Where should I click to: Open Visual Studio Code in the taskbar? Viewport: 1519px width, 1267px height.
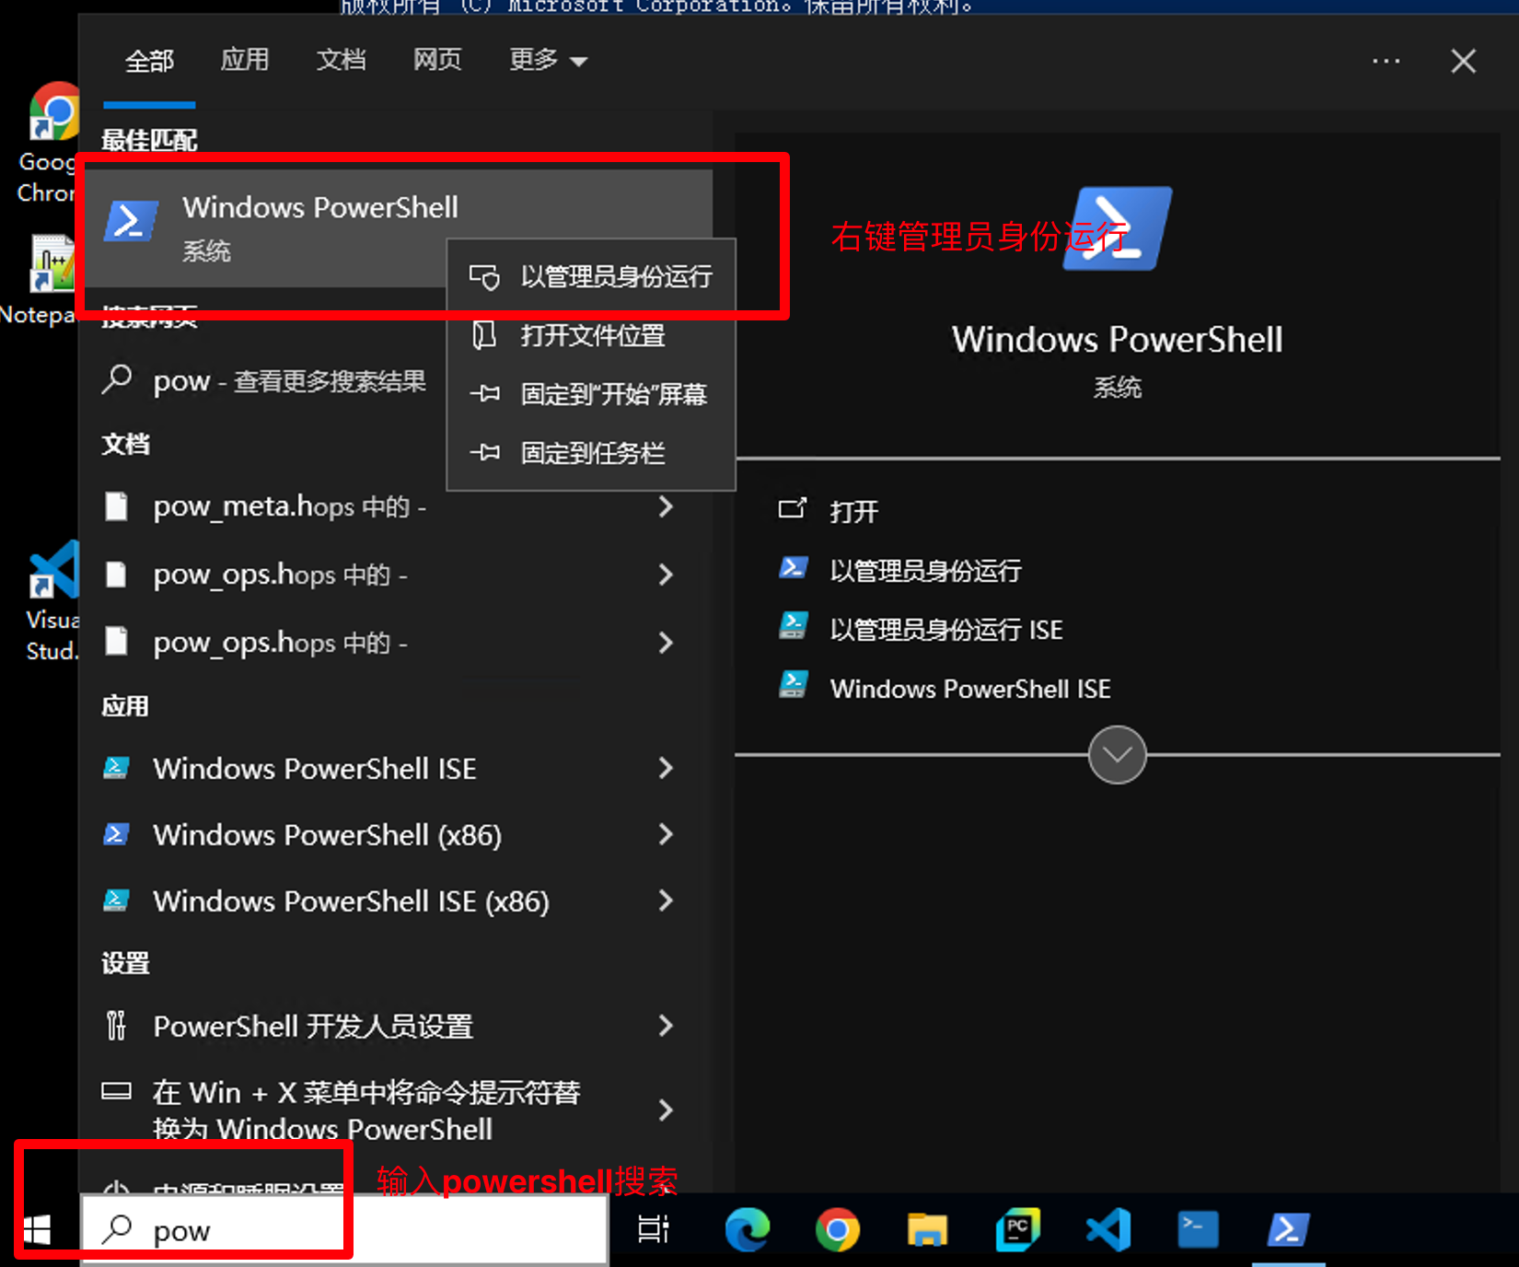pyautogui.click(x=1107, y=1230)
